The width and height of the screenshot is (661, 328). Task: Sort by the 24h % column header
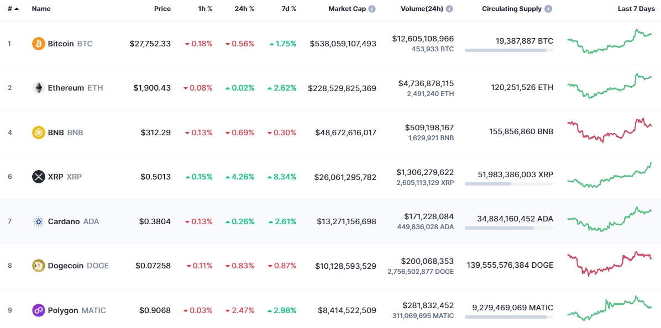[244, 9]
